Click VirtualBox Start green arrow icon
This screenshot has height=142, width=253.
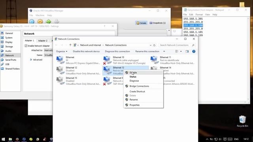coord(48,22)
